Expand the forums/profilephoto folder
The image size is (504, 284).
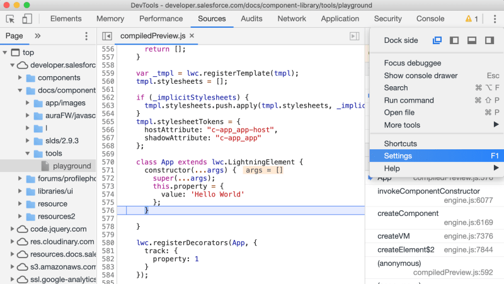pyautogui.click(x=20, y=178)
